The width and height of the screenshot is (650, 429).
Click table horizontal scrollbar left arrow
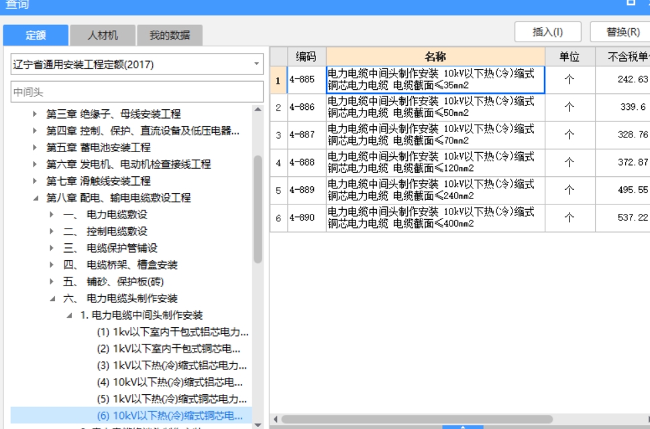point(275,419)
